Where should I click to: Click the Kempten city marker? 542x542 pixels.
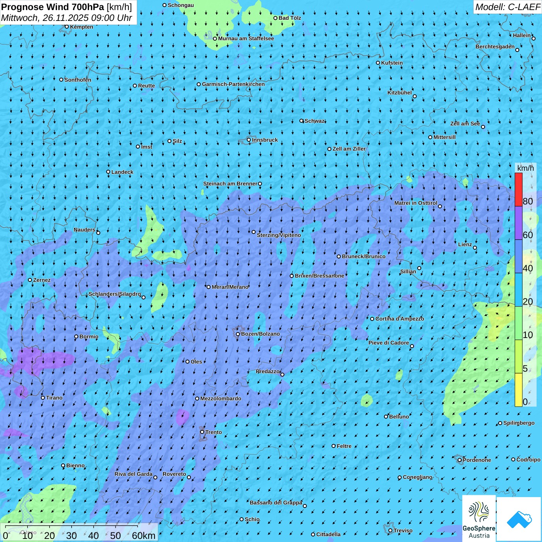tap(67, 27)
